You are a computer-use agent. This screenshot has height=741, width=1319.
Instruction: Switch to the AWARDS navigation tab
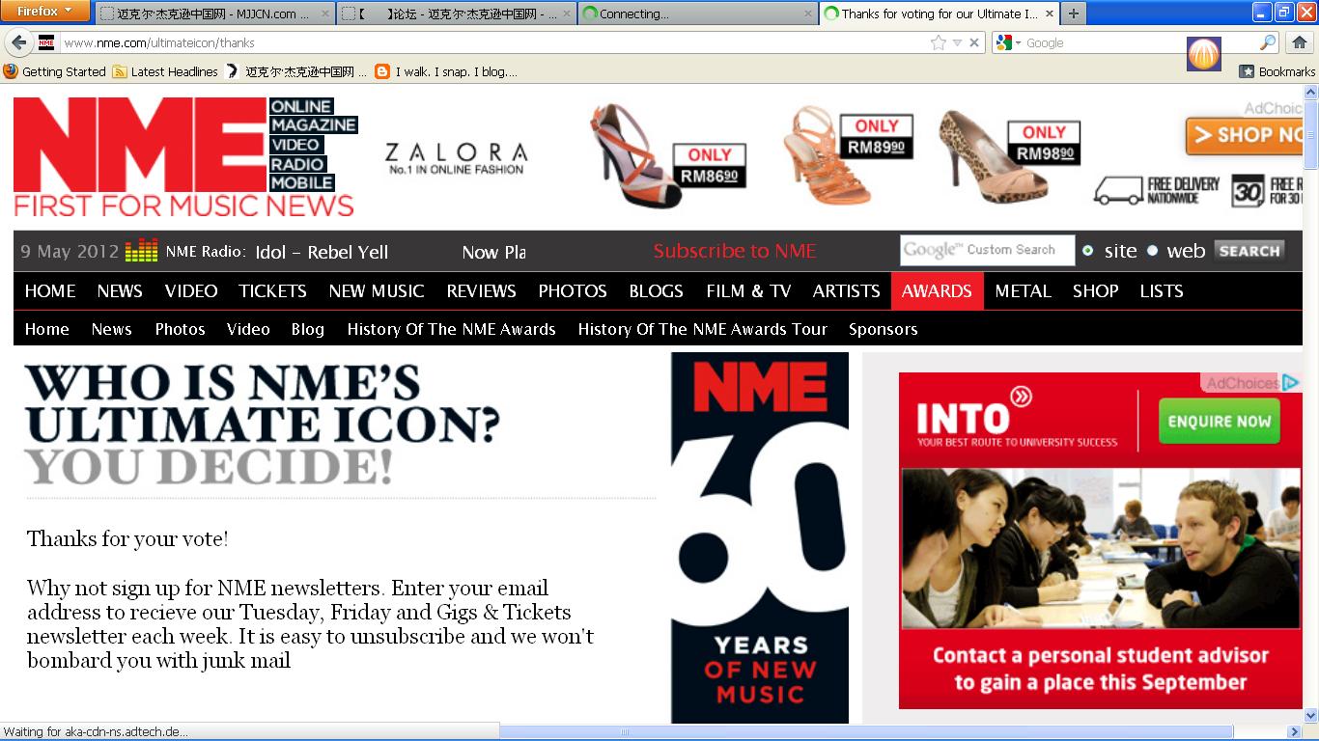pos(937,290)
